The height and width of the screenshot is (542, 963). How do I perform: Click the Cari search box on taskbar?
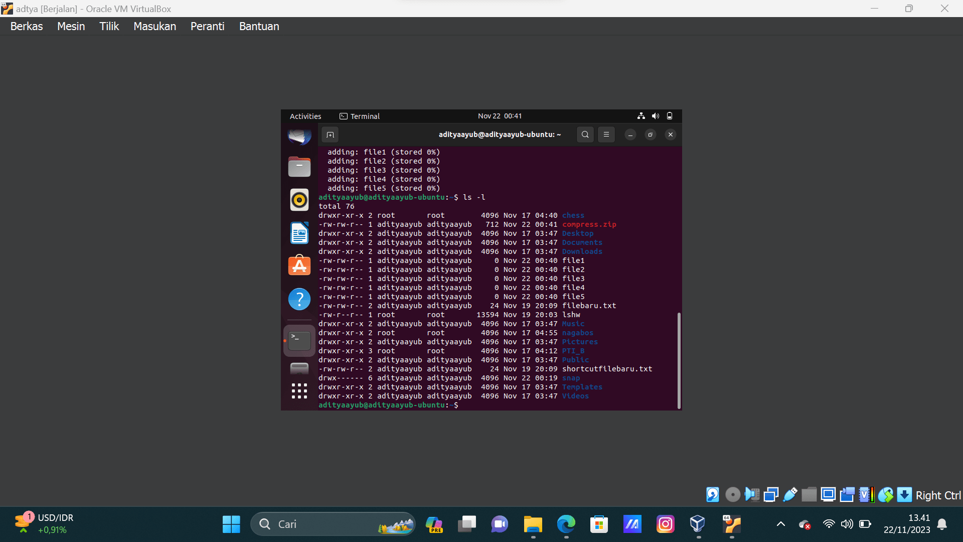pos(333,524)
